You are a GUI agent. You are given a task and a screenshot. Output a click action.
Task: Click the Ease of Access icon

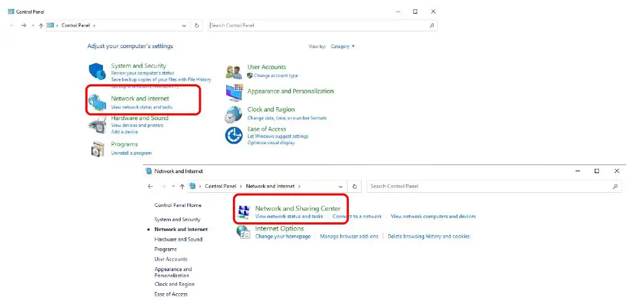click(234, 136)
